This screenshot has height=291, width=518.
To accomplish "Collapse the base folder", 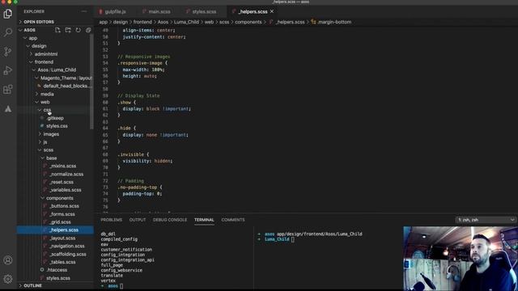I will click(x=55, y=158).
